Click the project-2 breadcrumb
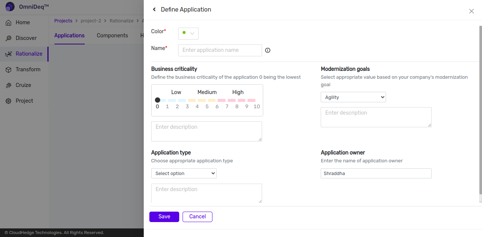Image resolution: width=482 pixels, height=237 pixels. [x=91, y=21]
